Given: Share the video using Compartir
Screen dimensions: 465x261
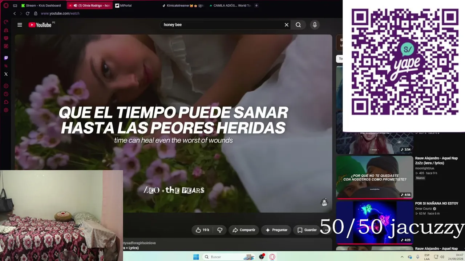Looking at the screenshot, I should 244,230.
